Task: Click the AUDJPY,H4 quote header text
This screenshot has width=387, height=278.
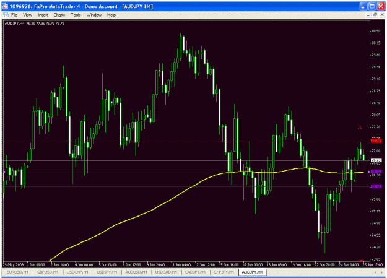Action: 35,24
